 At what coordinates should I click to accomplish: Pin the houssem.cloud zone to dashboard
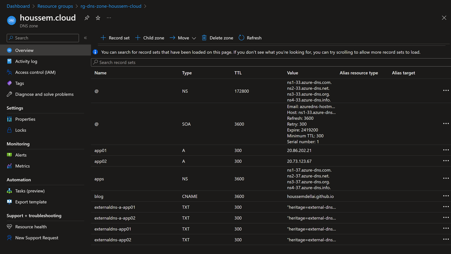click(87, 18)
